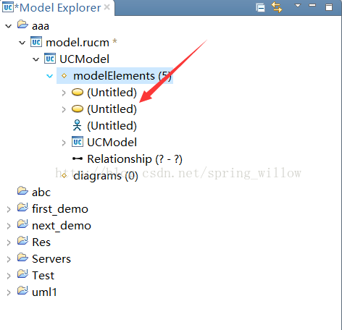Select the uml1 project label
This screenshot has width=342, height=330.
44,292
